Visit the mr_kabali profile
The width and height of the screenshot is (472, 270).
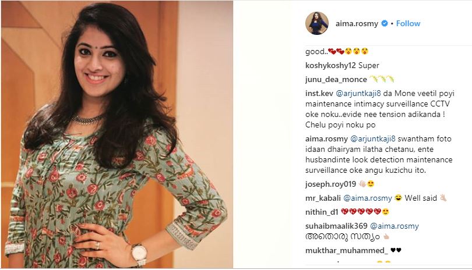click(x=323, y=198)
